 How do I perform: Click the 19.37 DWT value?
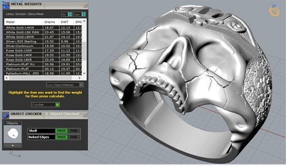coord(66,69)
